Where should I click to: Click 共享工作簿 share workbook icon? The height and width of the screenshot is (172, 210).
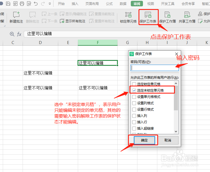pos(187,17)
